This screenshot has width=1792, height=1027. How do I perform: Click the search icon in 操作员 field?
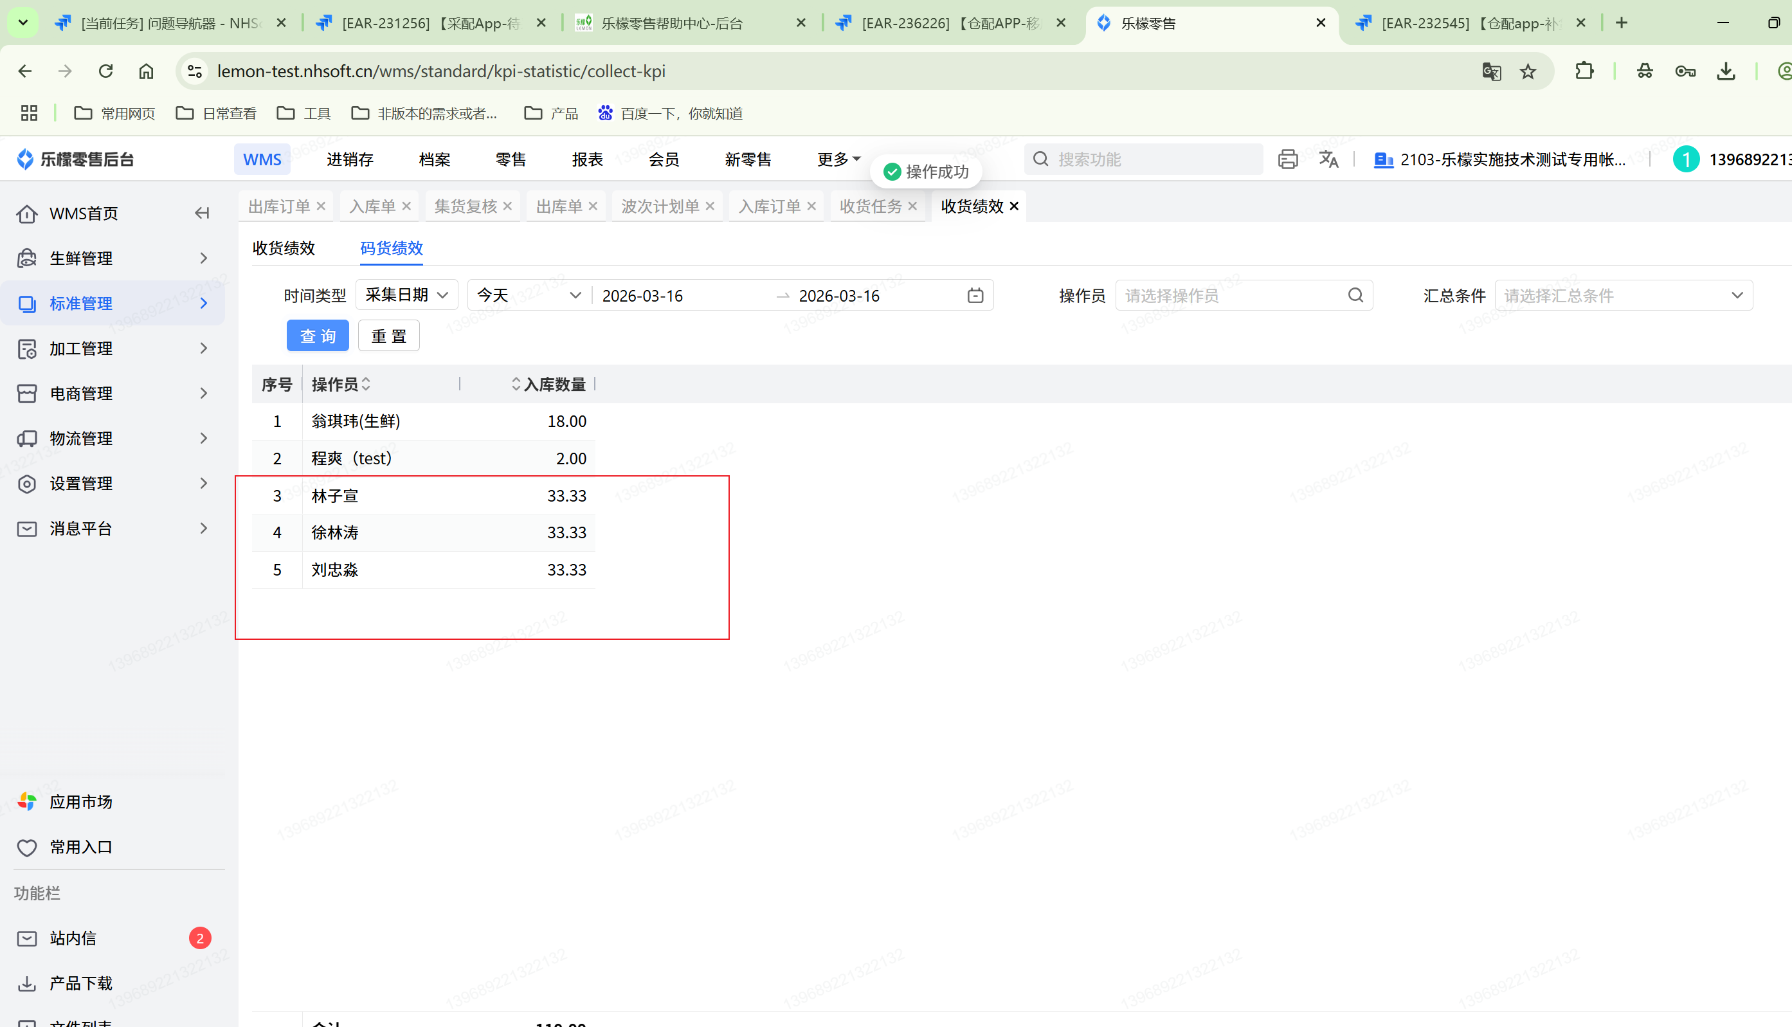[x=1355, y=296]
